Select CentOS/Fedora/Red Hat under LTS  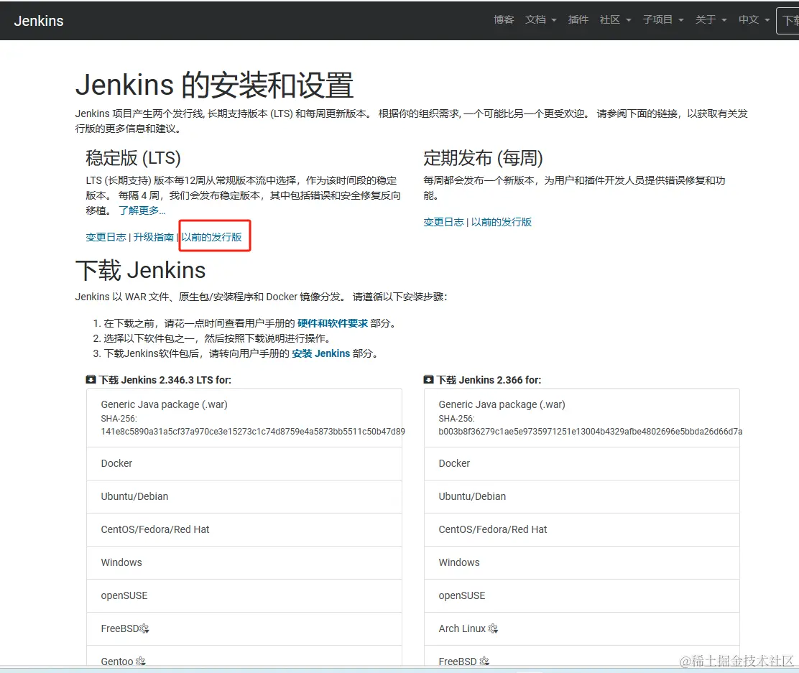click(x=244, y=530)
